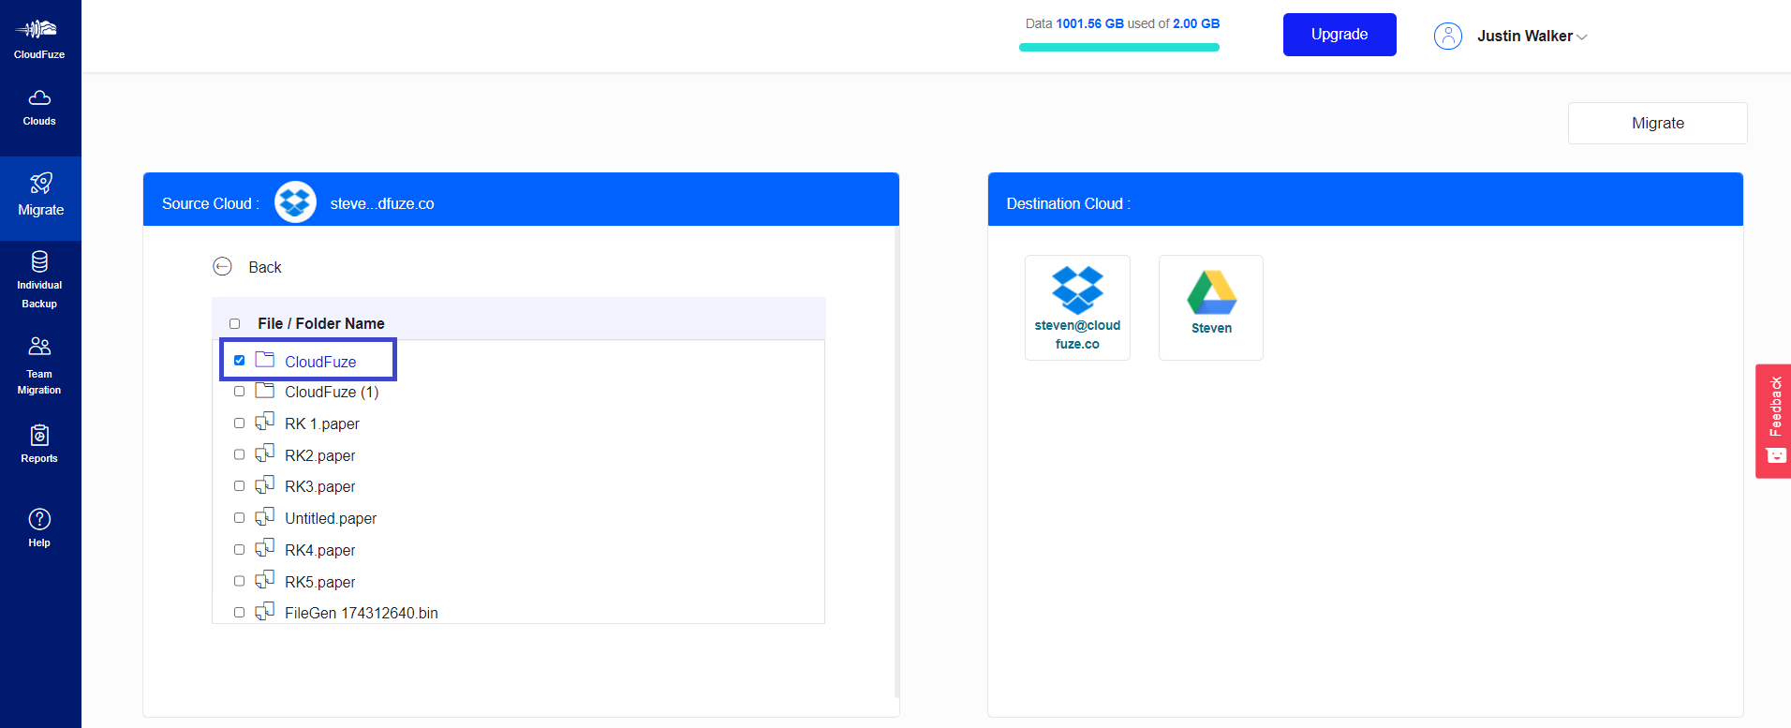Screen dimensions: 1791x728
Task: Click the Back arrow circle icon
Action: 222,267
